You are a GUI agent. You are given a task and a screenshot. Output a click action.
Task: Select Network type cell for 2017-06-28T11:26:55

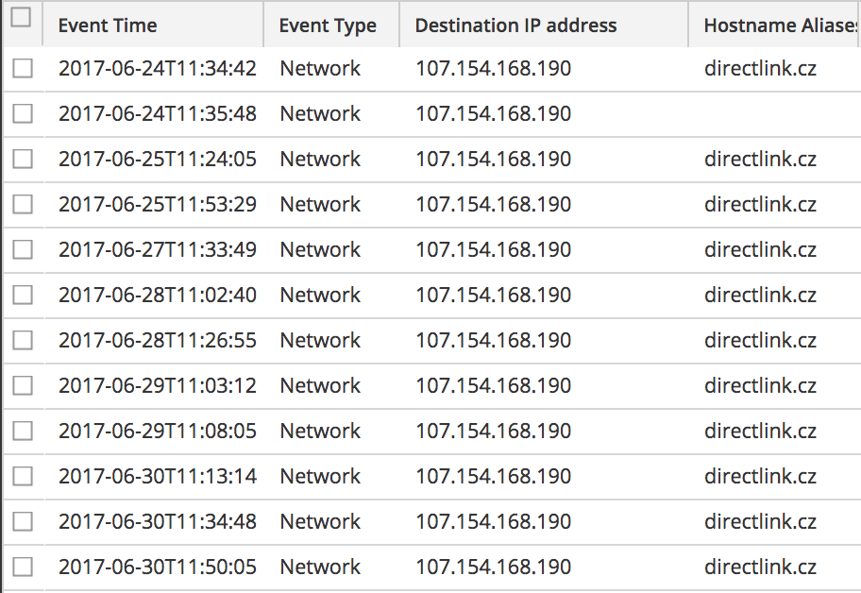(x=320, y=340)
